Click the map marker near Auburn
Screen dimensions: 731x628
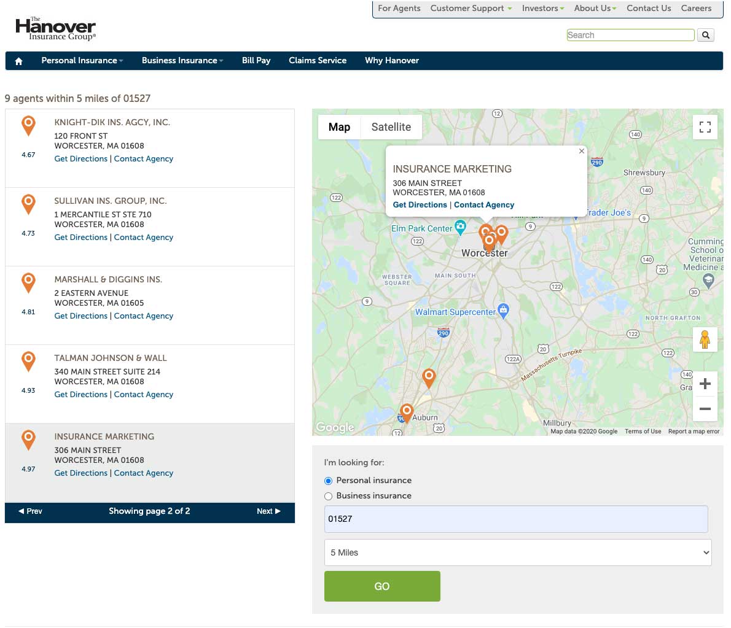tap(407, 413)
